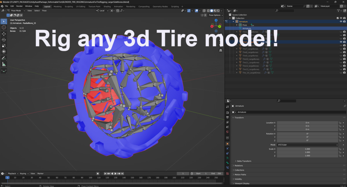This screenshot has height=187, width=347.
Task: Set the End frame field 250
Action: tap(217, 173)
